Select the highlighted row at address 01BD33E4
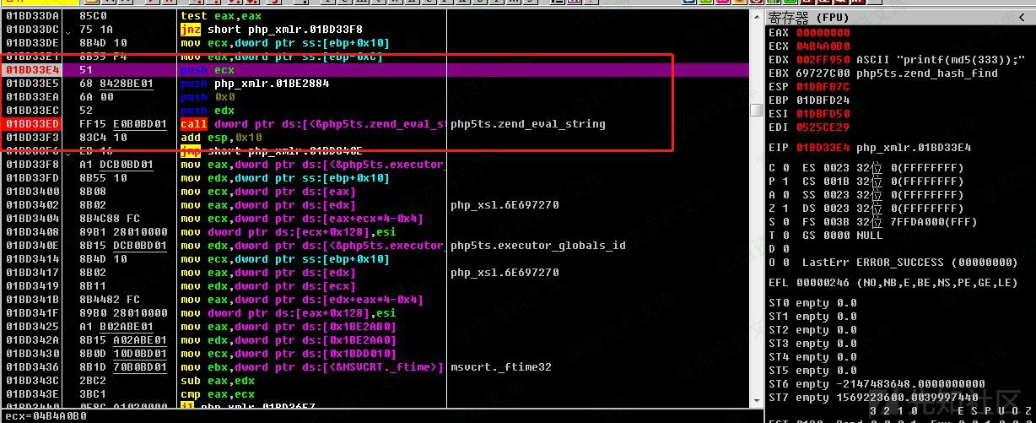 pos(376,70)
